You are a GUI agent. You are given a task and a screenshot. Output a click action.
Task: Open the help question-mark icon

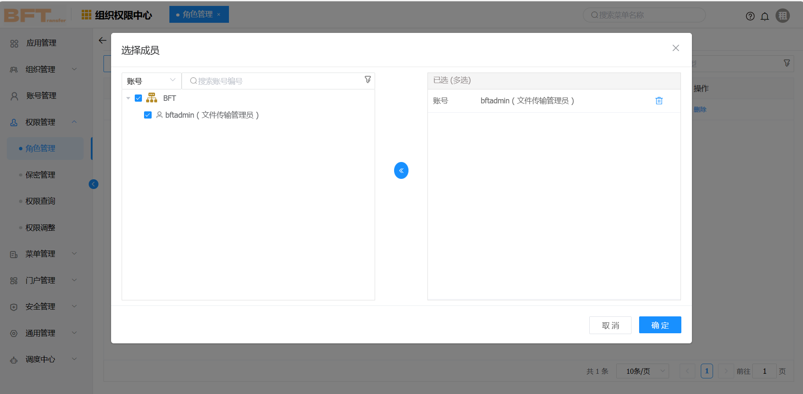[x=750, y=16]
